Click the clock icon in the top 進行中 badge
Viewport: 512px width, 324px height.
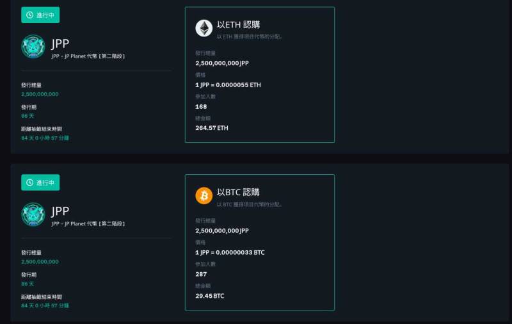(29, 15)
